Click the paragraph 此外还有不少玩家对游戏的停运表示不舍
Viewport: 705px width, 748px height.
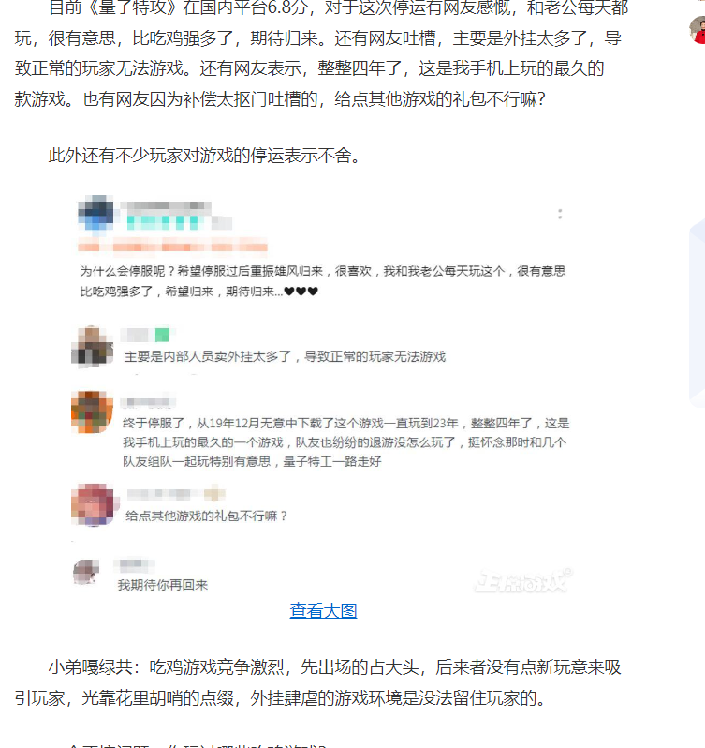(x=204, y=155)
